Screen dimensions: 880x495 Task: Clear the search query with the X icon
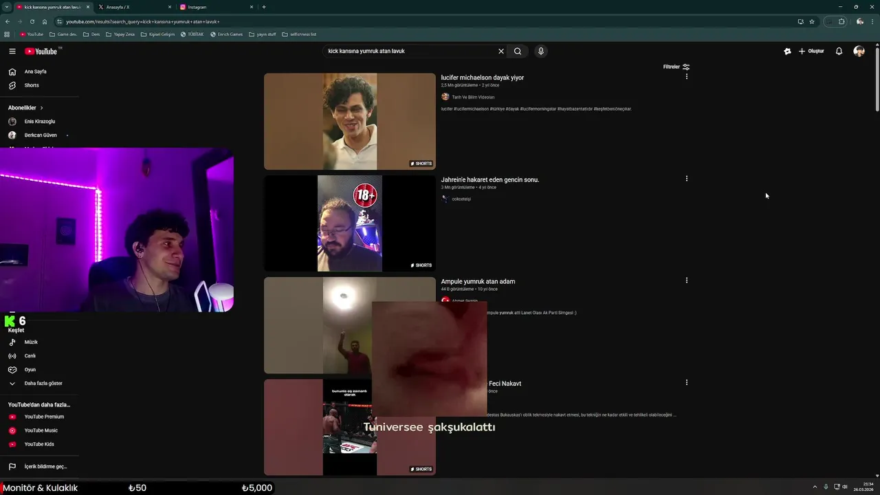point(501,51)
